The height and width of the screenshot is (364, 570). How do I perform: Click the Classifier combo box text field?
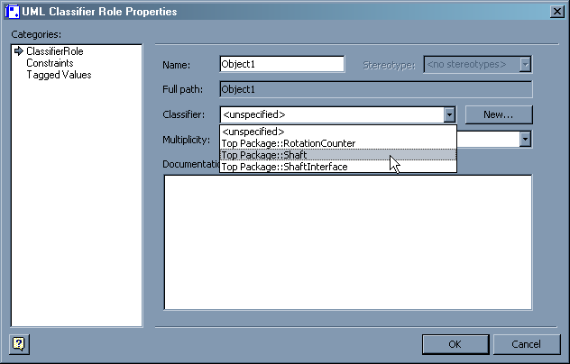coord(330,114)
